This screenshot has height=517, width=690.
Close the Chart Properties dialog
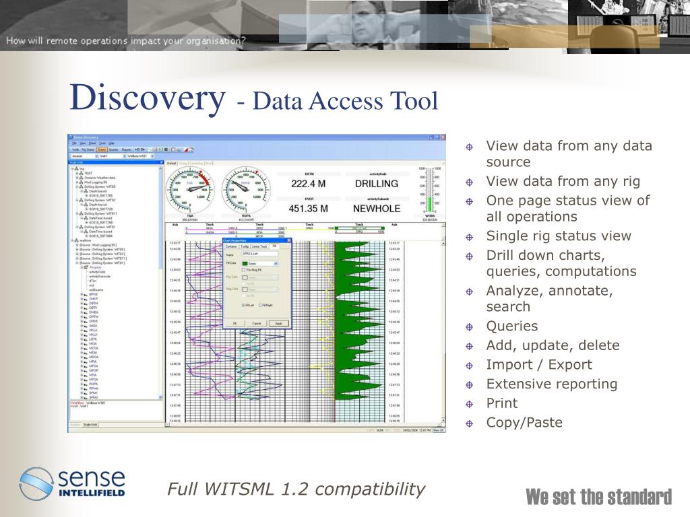point(289,240)
